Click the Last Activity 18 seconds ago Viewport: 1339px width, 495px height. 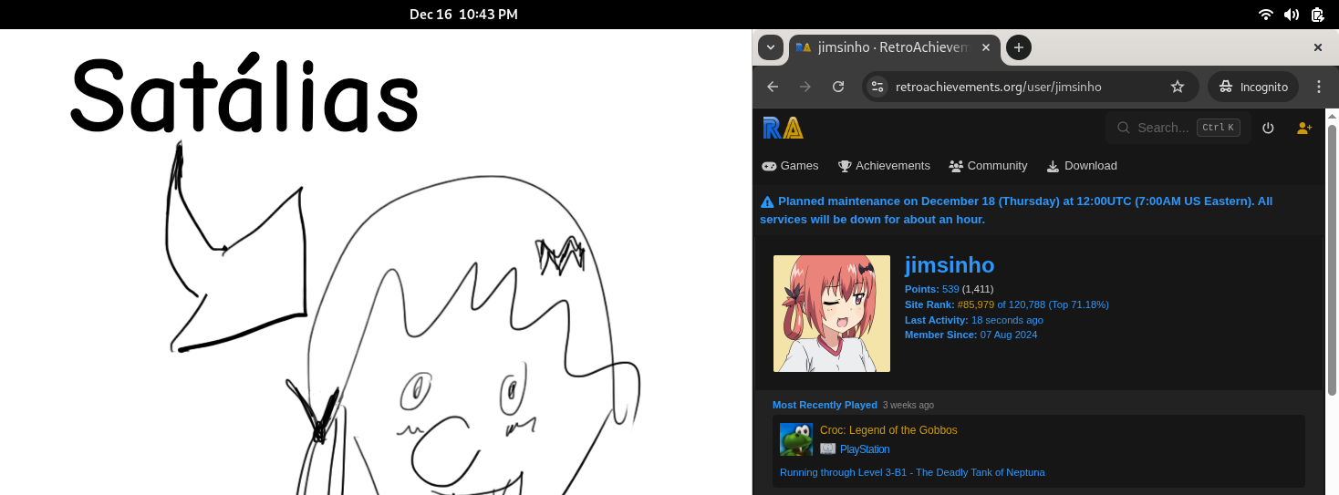point(974,320)
